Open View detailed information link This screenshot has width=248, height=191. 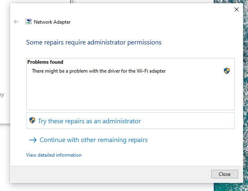(x=54, y=155)
